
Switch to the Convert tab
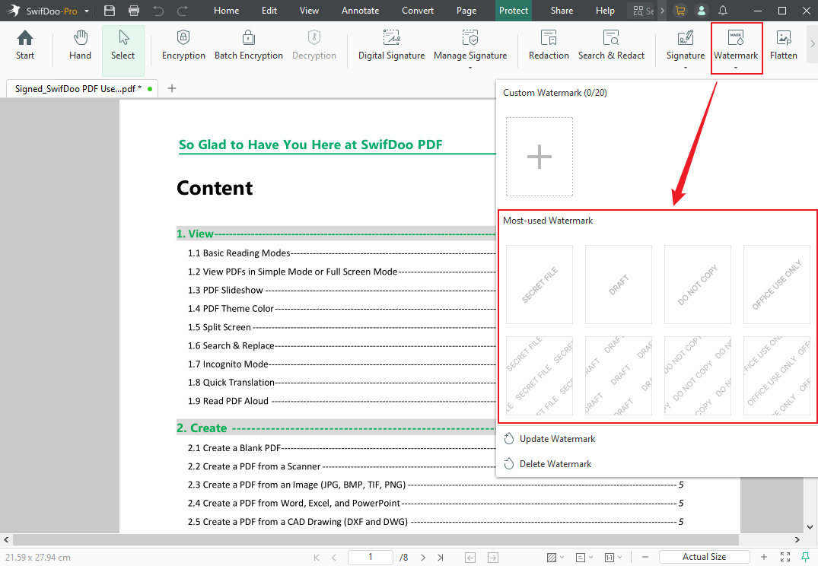tap(418, 11)
